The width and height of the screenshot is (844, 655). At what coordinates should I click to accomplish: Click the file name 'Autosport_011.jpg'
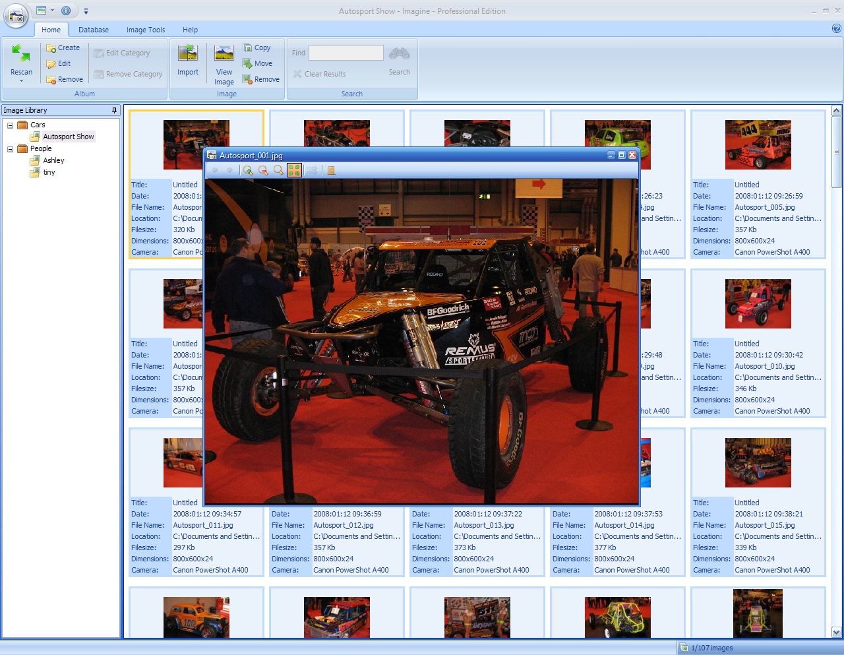pyautogui.click(x=203, y=525)
